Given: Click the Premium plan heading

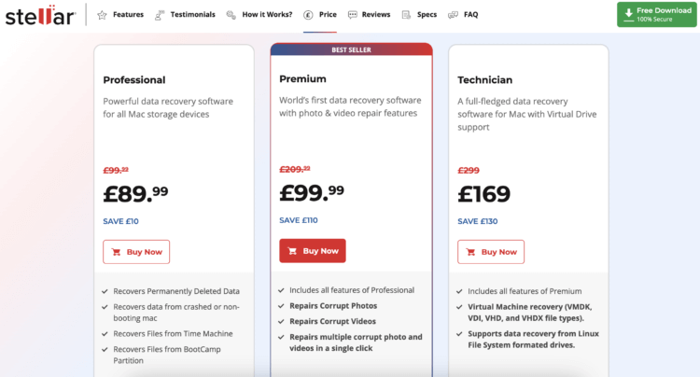Looking at the screenshot, I should pyautogui.click(x=302, y=79).
